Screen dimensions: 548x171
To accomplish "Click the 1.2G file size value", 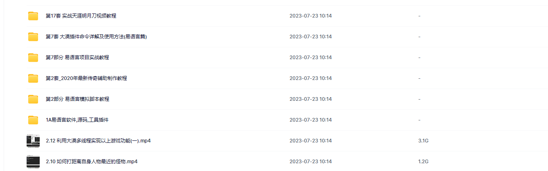I will (423, 162).
